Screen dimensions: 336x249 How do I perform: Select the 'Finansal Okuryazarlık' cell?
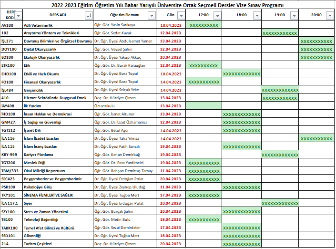pos(58,82)
